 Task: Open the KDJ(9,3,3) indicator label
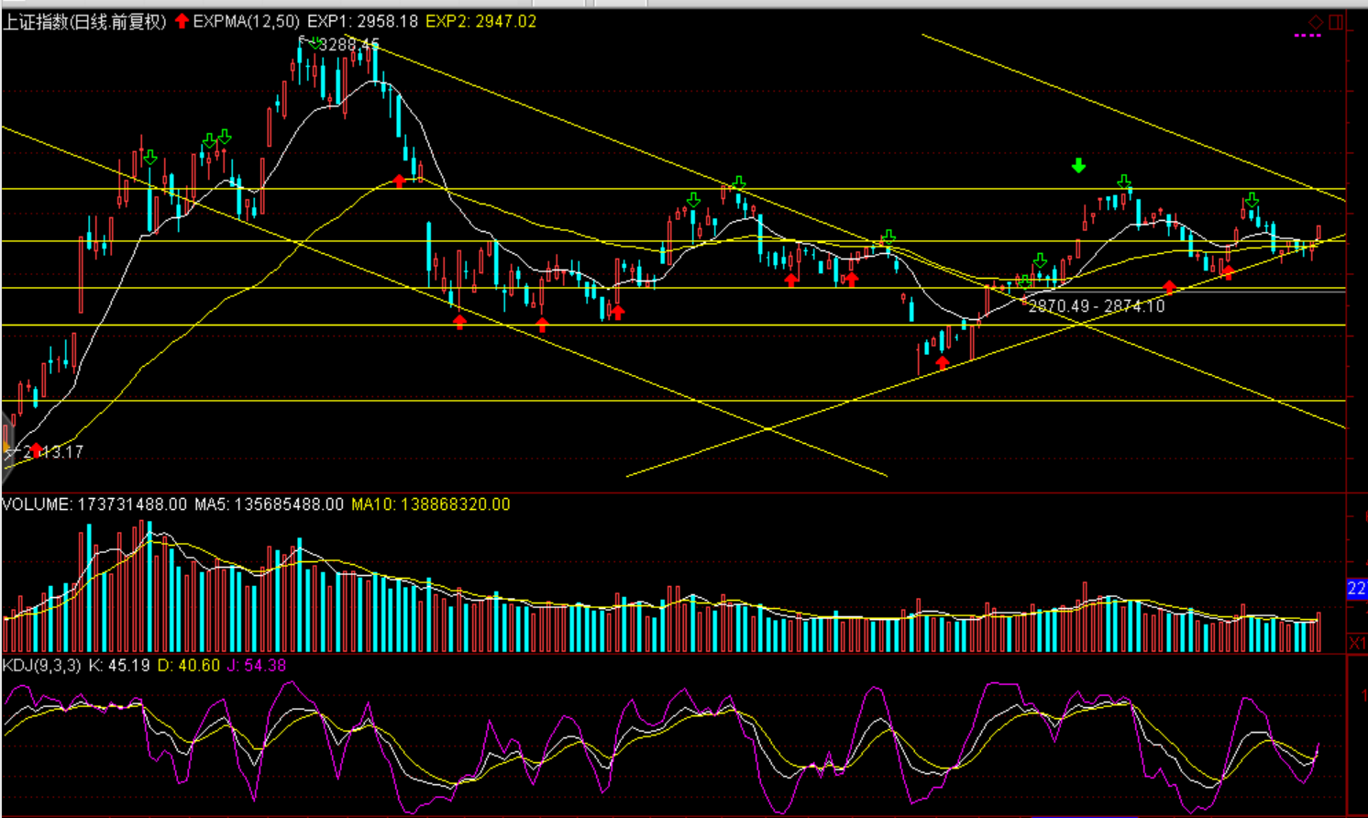pyautogui.click(x=41, y=665)
